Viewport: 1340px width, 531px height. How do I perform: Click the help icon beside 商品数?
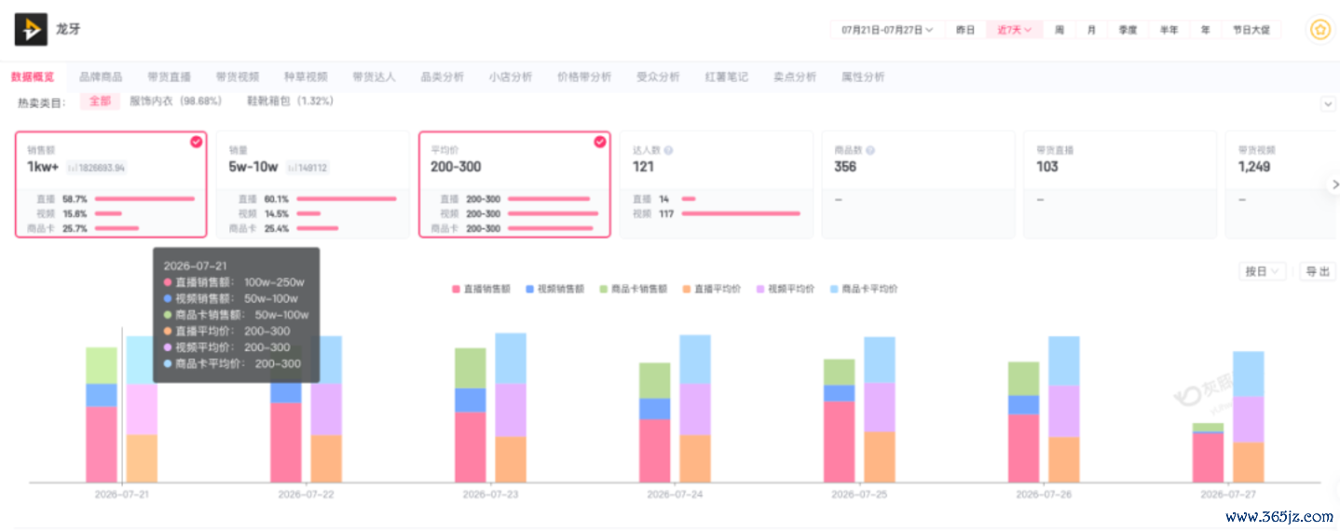(x=869, y=150)
